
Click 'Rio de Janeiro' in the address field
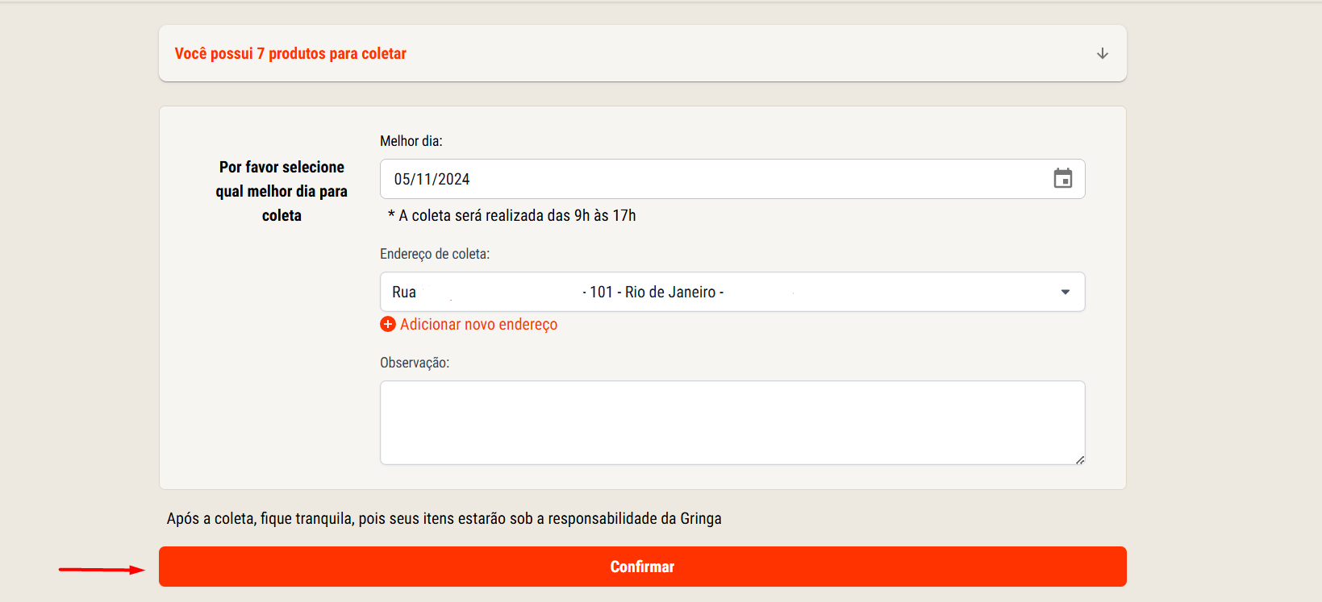click(670, 292)
